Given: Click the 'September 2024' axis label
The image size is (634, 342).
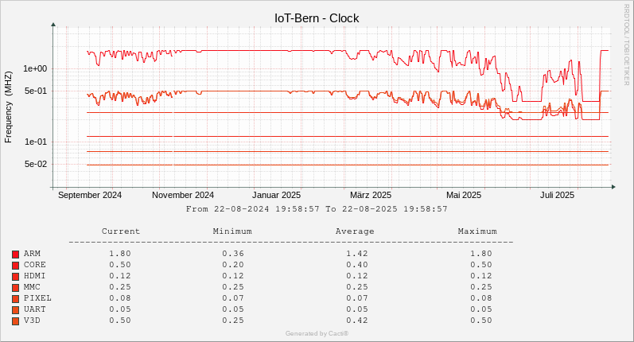Looking at the screenshot, I should [90, 195].
